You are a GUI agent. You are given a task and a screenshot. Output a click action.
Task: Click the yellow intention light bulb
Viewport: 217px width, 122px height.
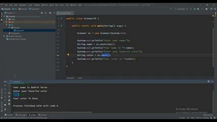pos(68,55)
